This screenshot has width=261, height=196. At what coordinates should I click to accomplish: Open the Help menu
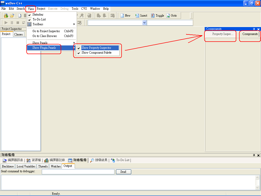click(x=106, y=9)
